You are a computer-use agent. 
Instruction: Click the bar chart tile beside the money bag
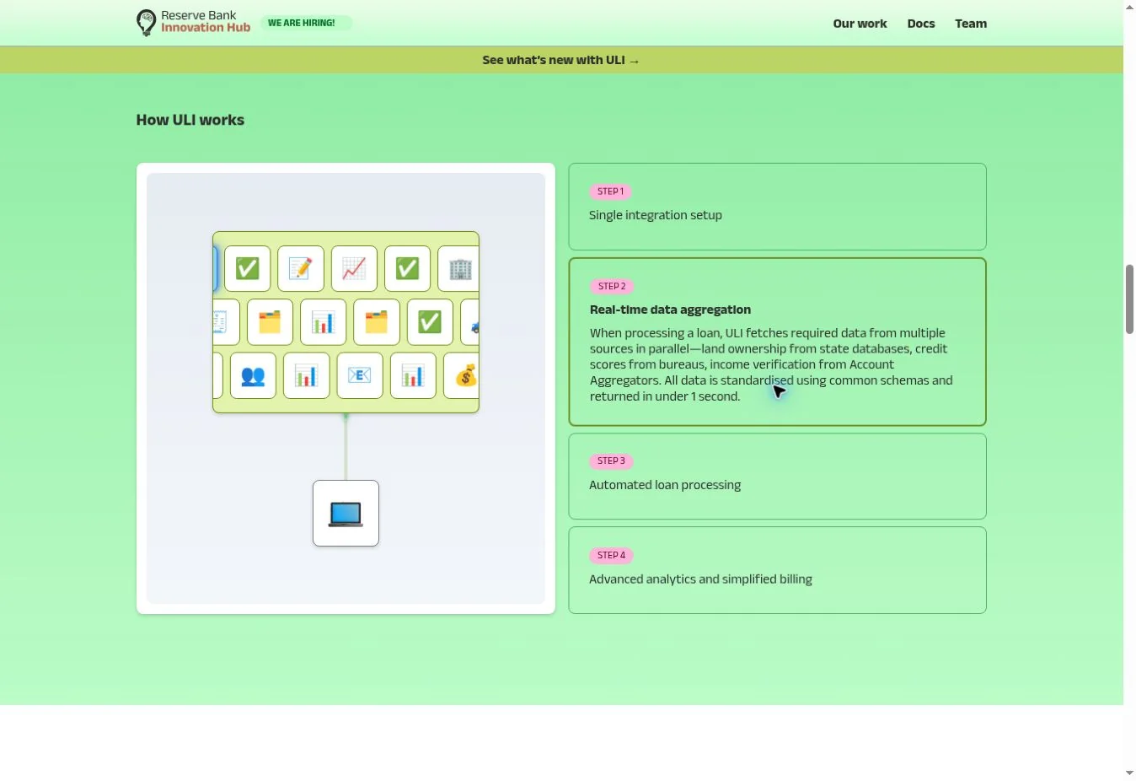pyautogui.click(x=413, y=375)
